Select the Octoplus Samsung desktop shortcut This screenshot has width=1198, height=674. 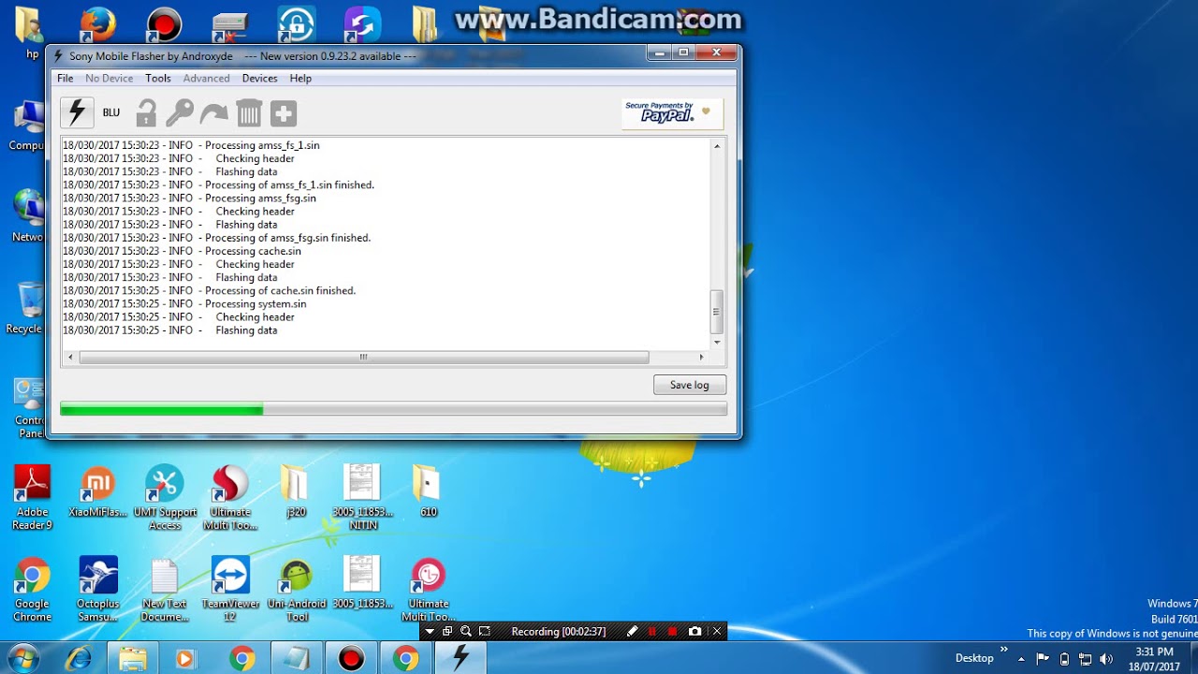click(98, 590)
